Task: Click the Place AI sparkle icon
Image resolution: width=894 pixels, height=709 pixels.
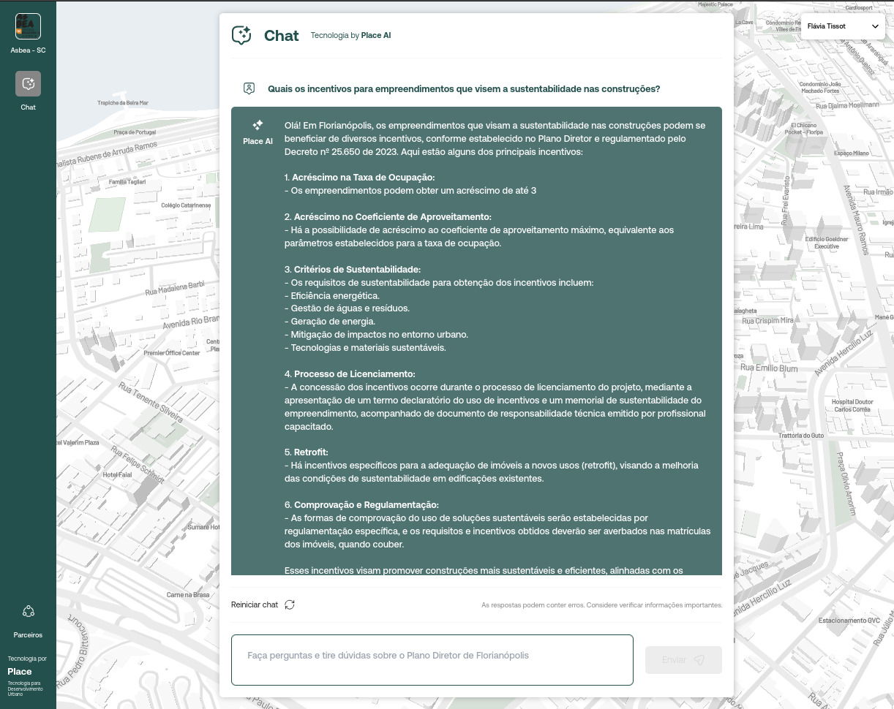Action: pos(258,126)
